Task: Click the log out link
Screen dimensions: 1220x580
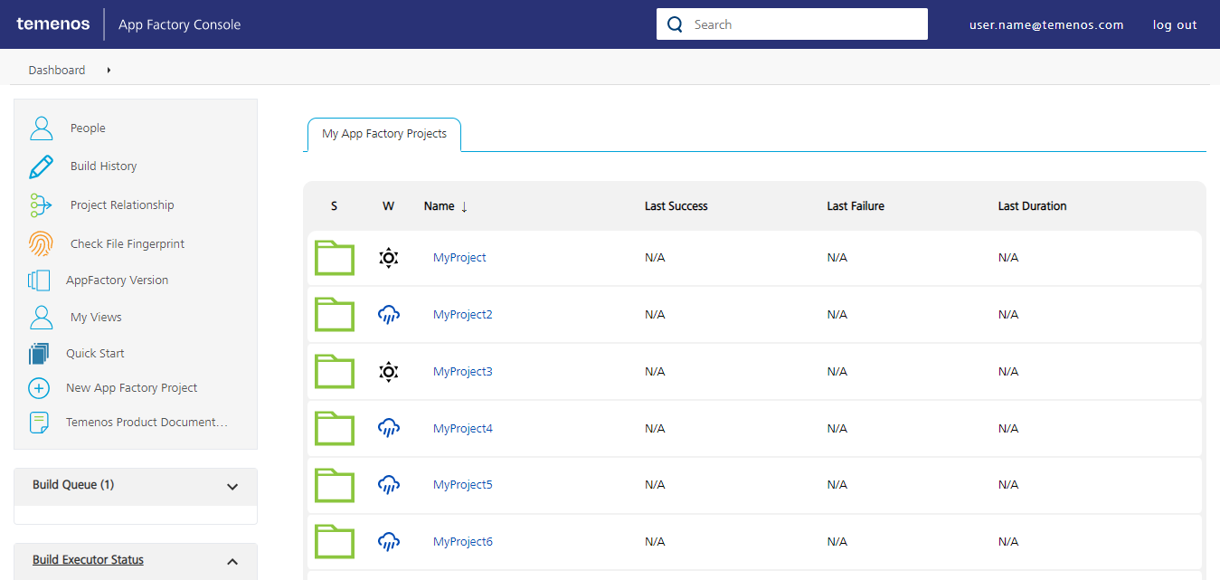Action: (1174, 25)
